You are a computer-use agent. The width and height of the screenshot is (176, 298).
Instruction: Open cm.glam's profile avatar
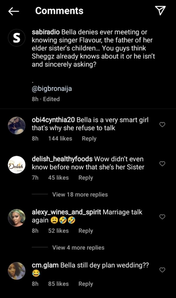pyautogui.click(x=17, y=271)
